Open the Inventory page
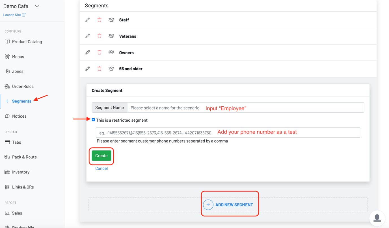The height and width of the screenshot is (228, 389). [x=21, y=172]
